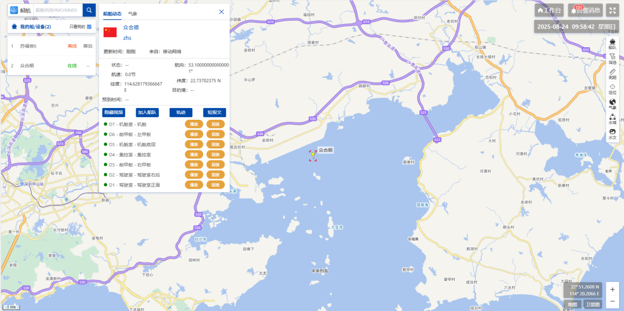Select the 测距 distance measuring tool
The height and width of the screenshot is (311, 624).
tap(612, 74)
